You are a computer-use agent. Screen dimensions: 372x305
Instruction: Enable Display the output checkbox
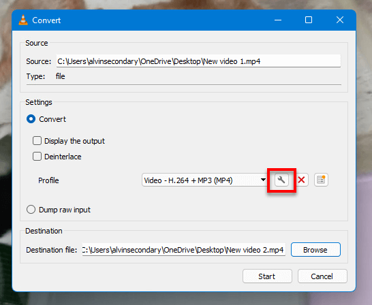tap(37, 141)
